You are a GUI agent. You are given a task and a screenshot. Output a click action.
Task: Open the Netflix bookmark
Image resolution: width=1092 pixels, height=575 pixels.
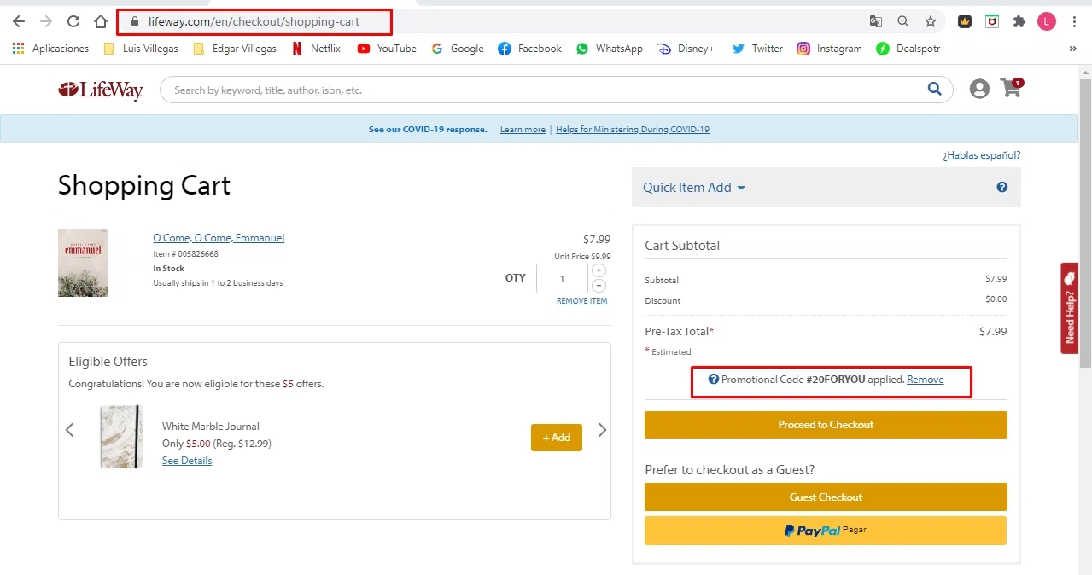pos(316,49)
